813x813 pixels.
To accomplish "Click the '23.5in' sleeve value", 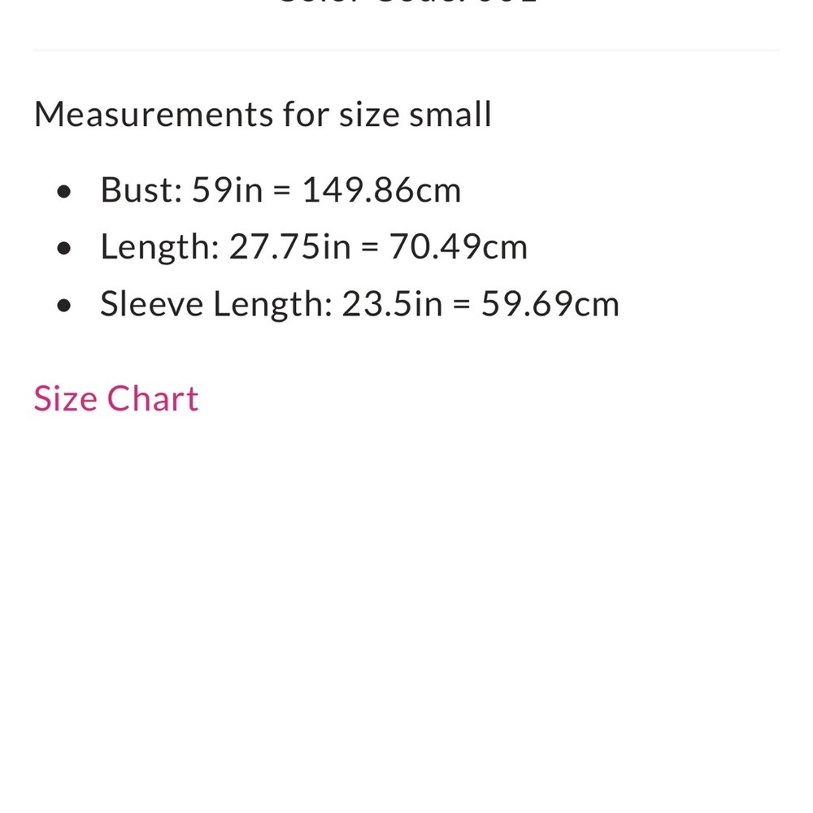I will pyautogui.click(x=392, y=304).
